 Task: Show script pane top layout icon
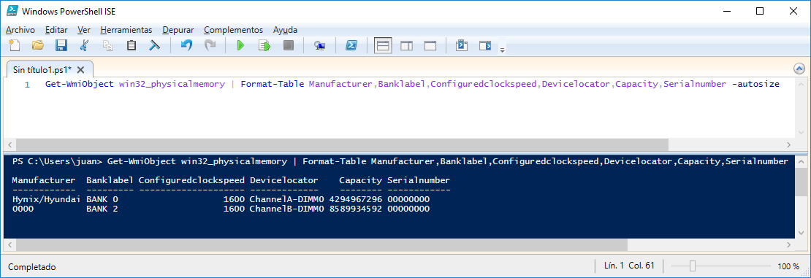pyautogui.click(x=382, y=45)
